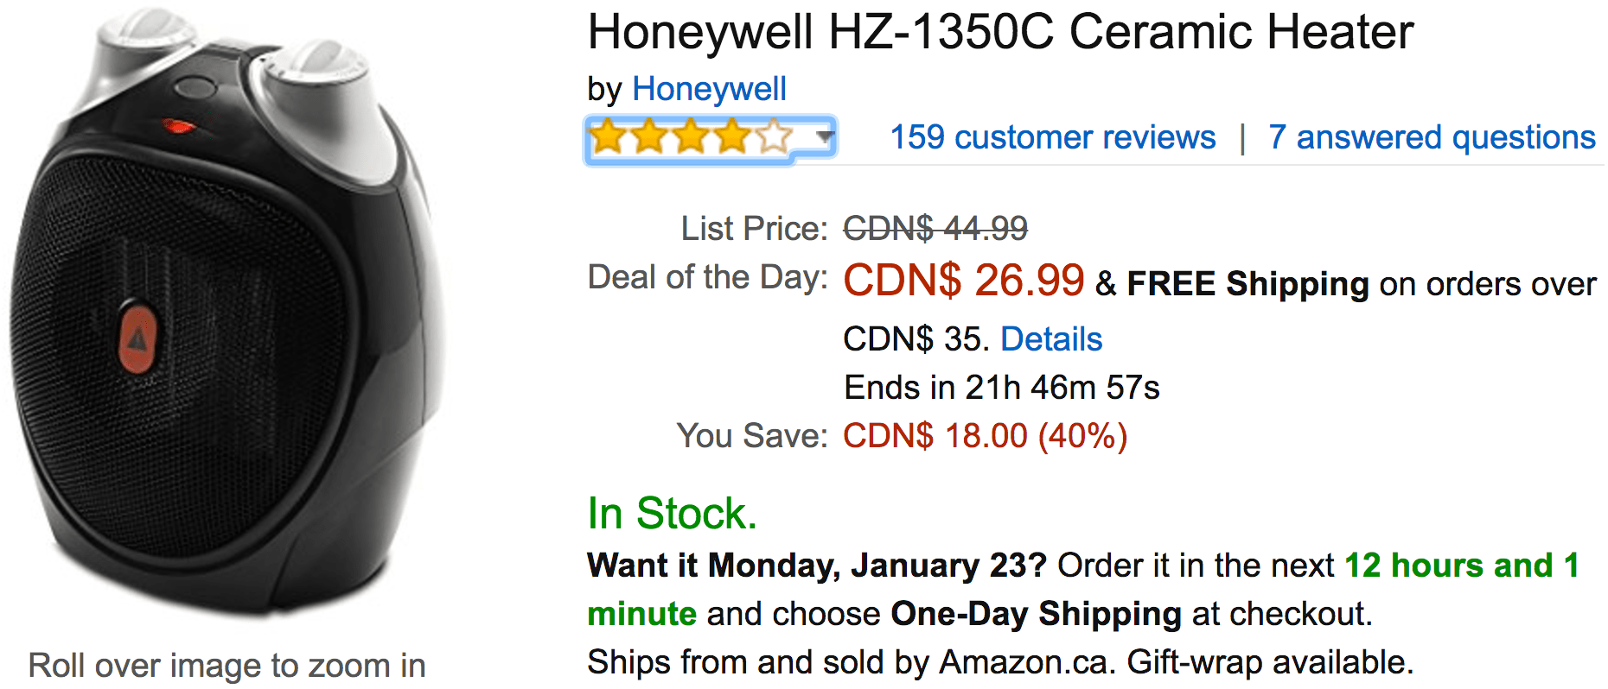
Task: Open the 159 customer reviews link
Action: coord(1053,137)
